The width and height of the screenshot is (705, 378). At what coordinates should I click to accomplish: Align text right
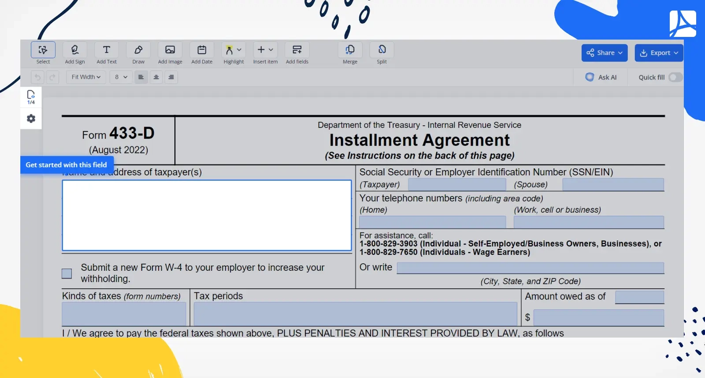click(171, 77)
